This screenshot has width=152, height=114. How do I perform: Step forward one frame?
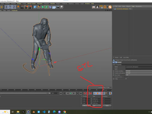[x=74, y=93]
